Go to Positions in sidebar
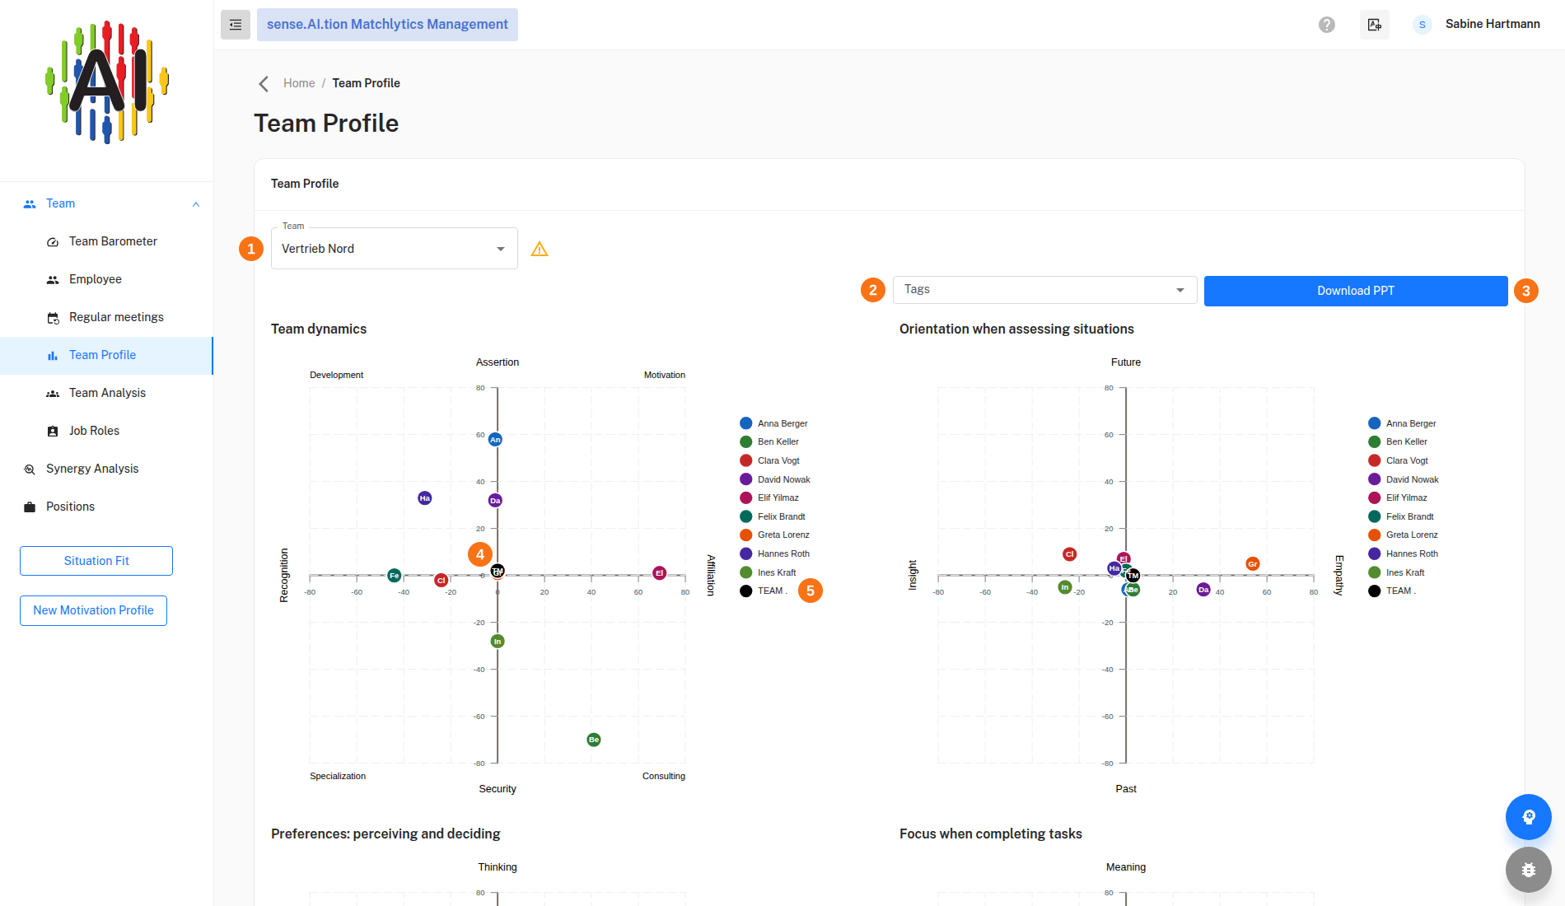Image resolution: width=1565 pixels, height=906 pixels. [x=106, y=507]
